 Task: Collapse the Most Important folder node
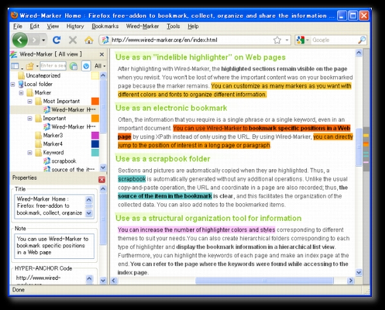click(x=30, y=101)
